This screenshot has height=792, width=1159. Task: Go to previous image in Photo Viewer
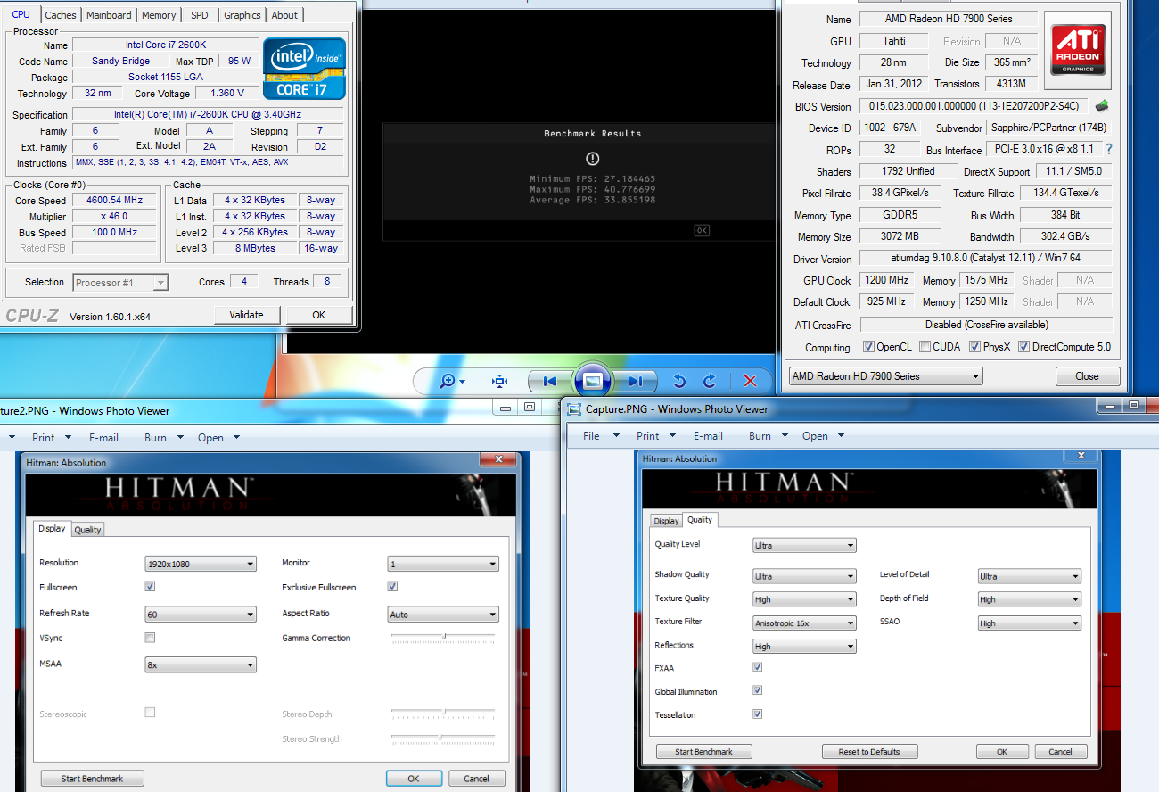click(x=548, y=381)
